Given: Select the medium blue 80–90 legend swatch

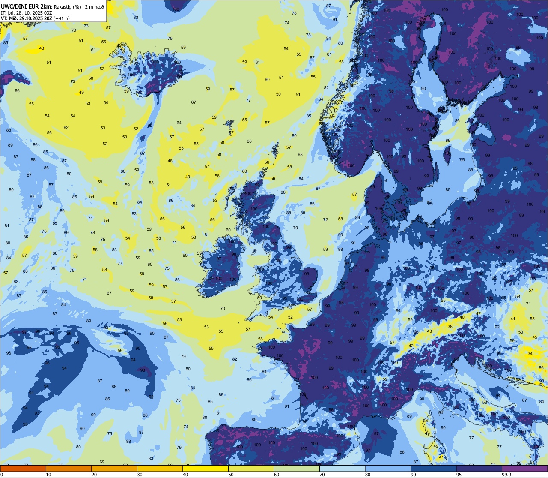Looking at the screenshot, I should (388, 468).
